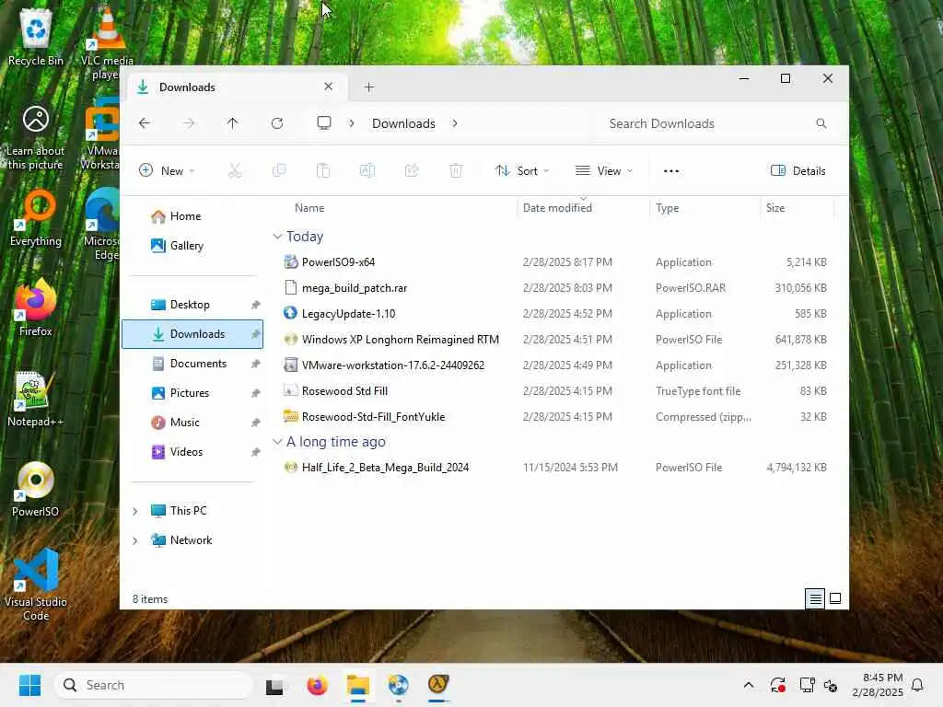Select Rosewood-Std-Fill_FontYukle zip file
Screen dimensions: 943x707
tap(554, 417)
